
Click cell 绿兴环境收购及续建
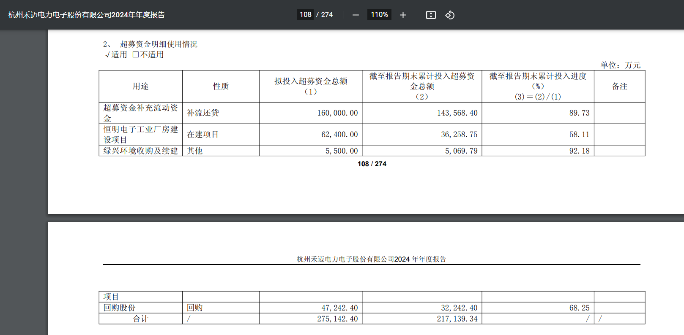141,151
